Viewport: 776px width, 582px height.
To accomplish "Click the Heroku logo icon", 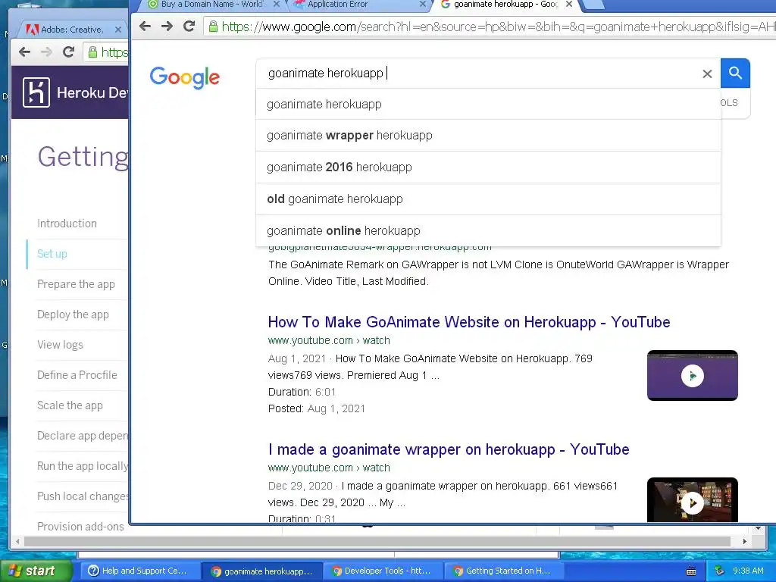I will (x=36, y=92).
